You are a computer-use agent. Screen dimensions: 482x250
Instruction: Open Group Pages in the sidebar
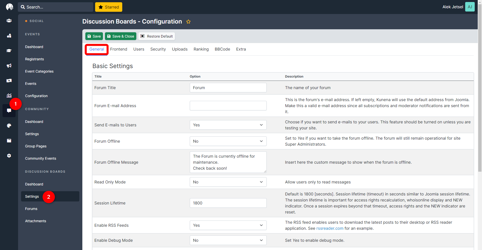36,146
